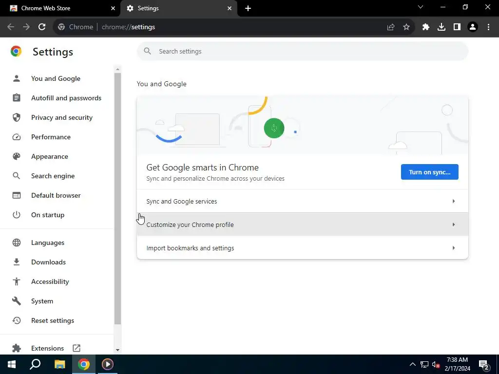Go to Appearance settings

(50, 156)
